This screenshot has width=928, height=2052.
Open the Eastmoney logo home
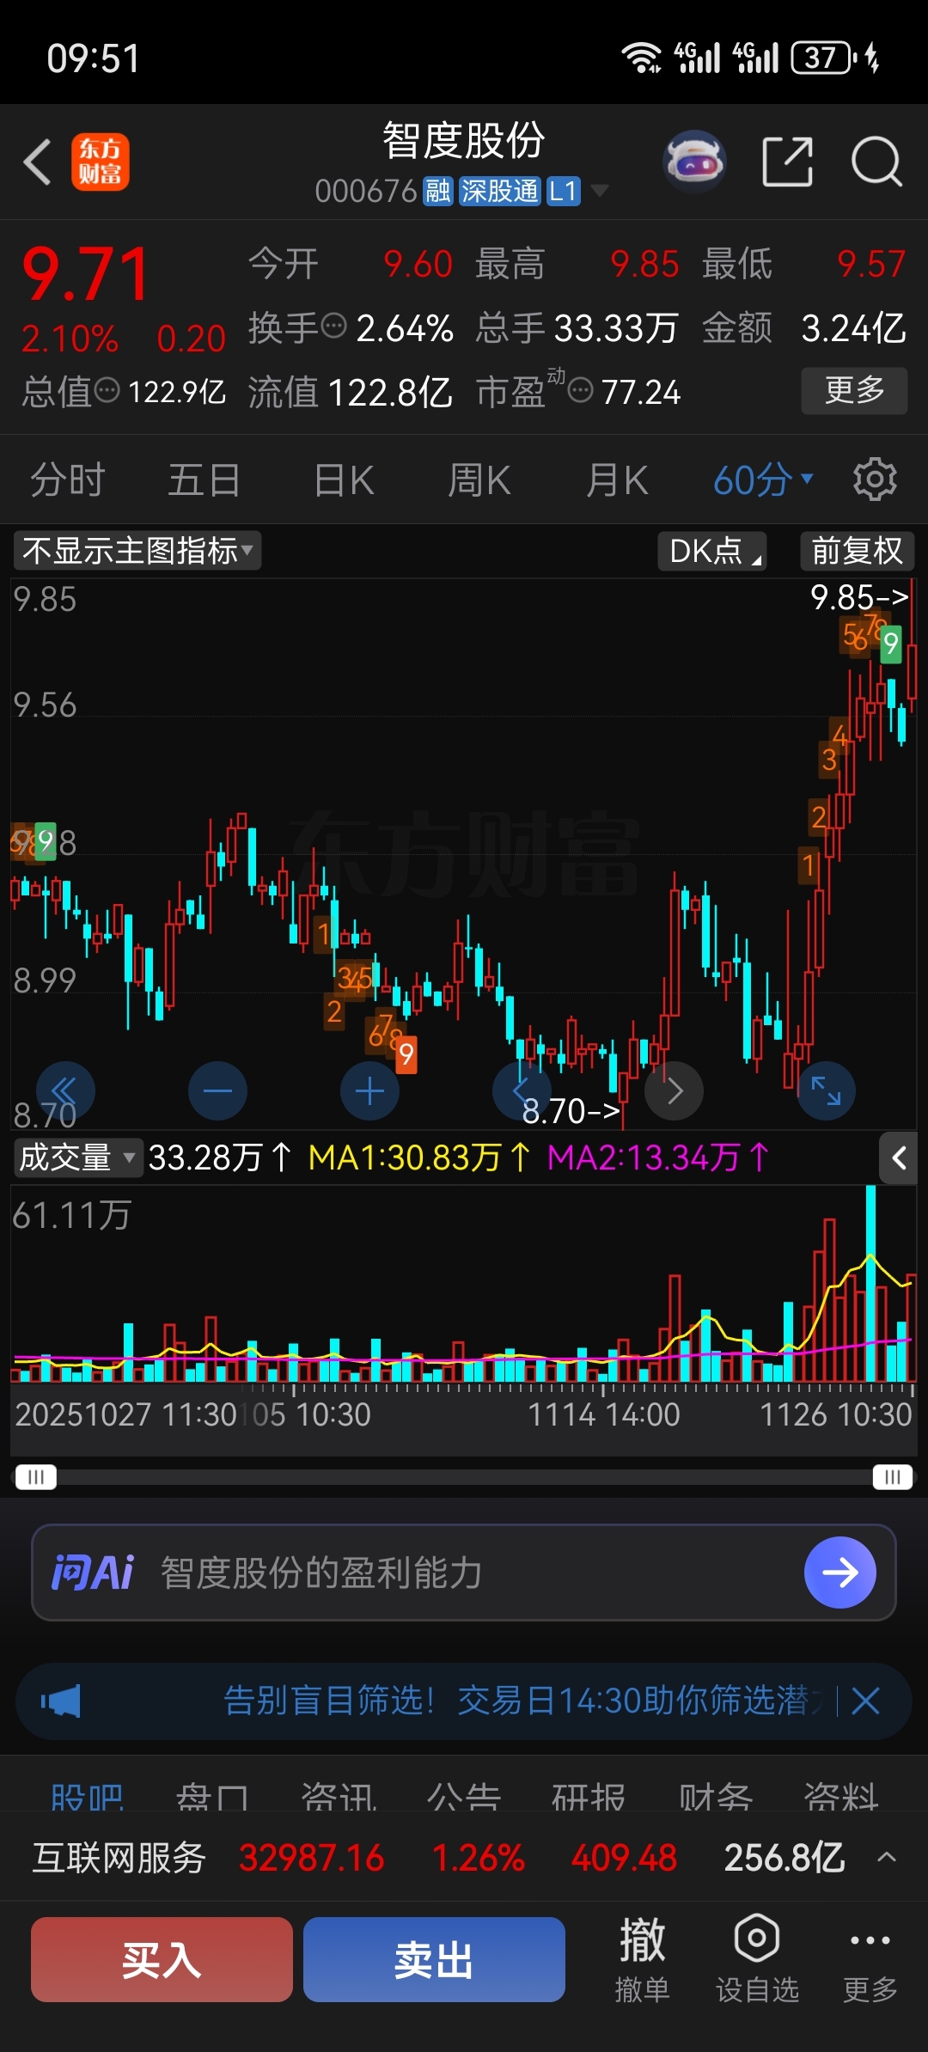[x=100, y=162]
